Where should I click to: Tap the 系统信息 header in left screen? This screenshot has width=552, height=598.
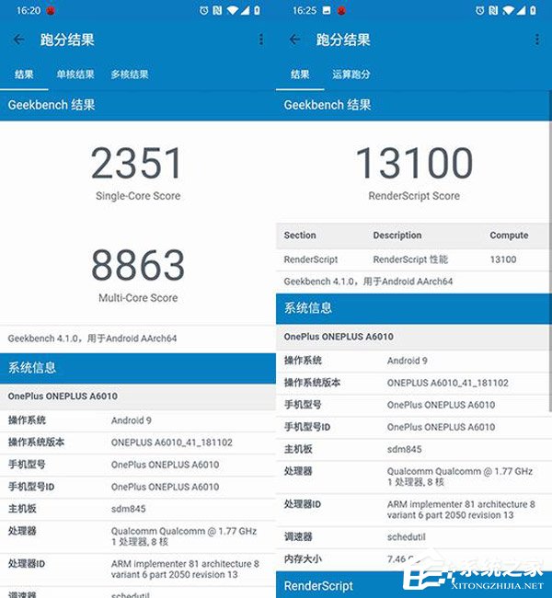click(138, 368)
